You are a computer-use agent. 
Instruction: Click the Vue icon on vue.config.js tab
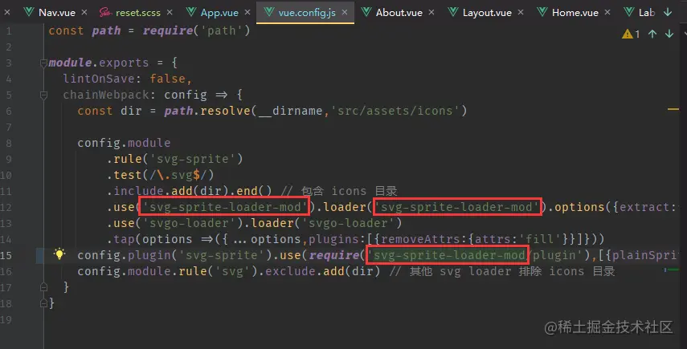pyautogui.click(x=269, y=12)
